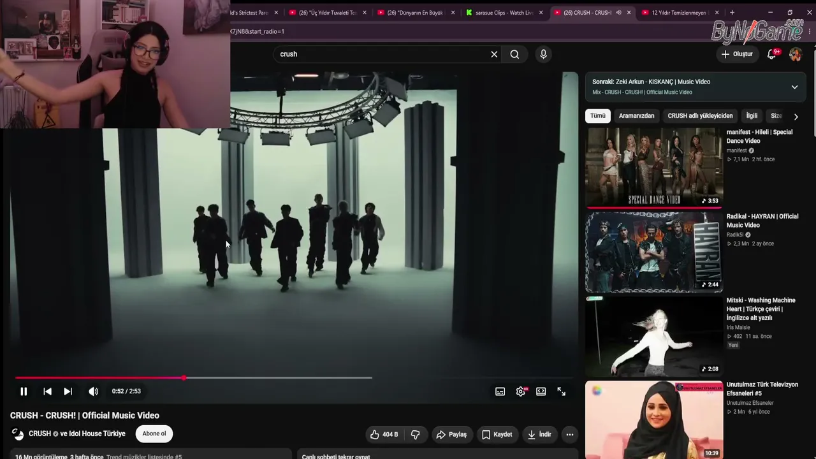Mute the video player volume
This screenshot has height=459, width=816.
point(93,391)
